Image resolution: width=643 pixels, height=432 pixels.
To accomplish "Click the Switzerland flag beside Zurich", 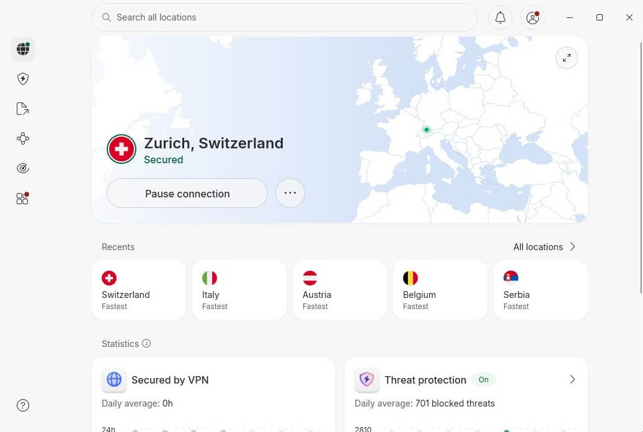I will pyautogui.click(x=122, y=149).
